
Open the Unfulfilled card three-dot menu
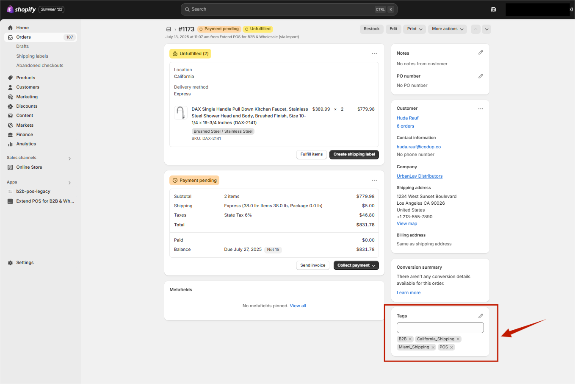[374, 54]
